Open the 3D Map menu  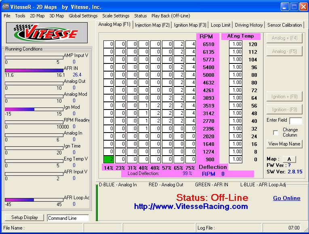pos(57,16)
